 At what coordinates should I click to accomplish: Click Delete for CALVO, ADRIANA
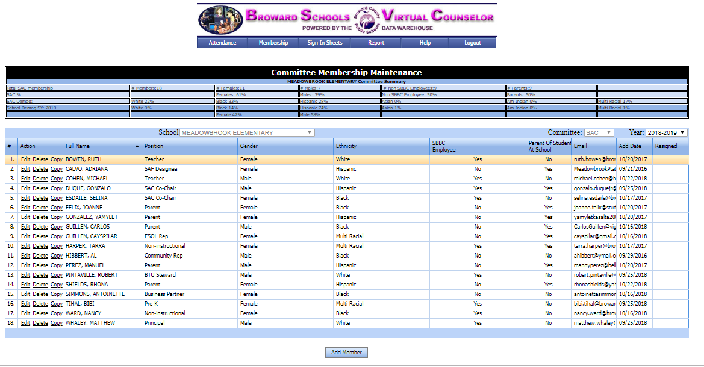(x=40, y=169)
